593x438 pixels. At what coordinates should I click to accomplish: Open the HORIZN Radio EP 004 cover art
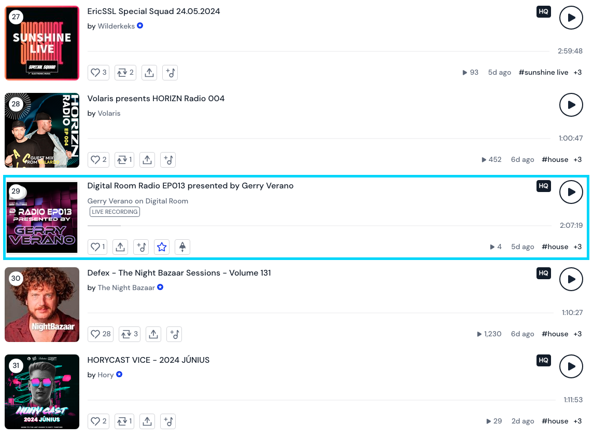[x=42, y=130]
